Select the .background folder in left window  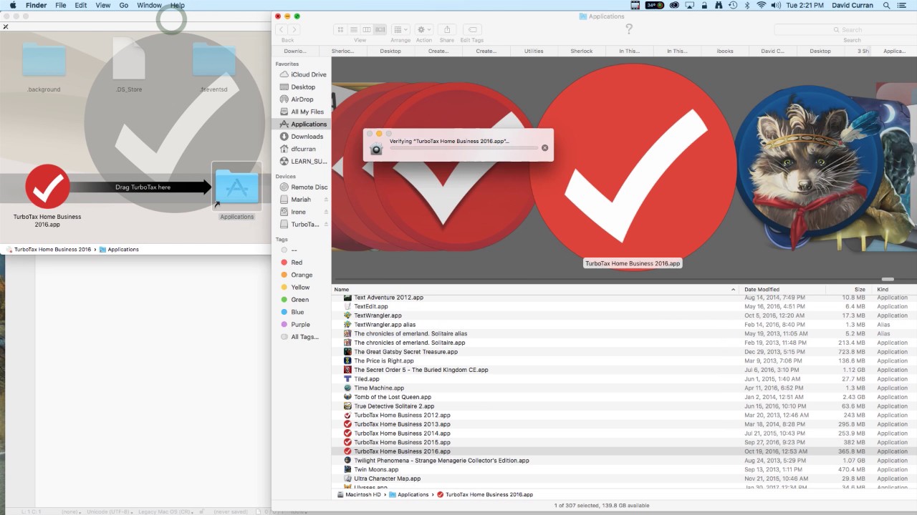coord(44,68)
